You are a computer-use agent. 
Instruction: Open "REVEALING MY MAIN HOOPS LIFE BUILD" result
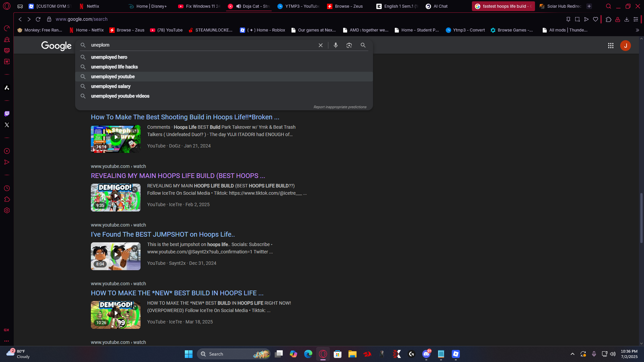[178, 176]
